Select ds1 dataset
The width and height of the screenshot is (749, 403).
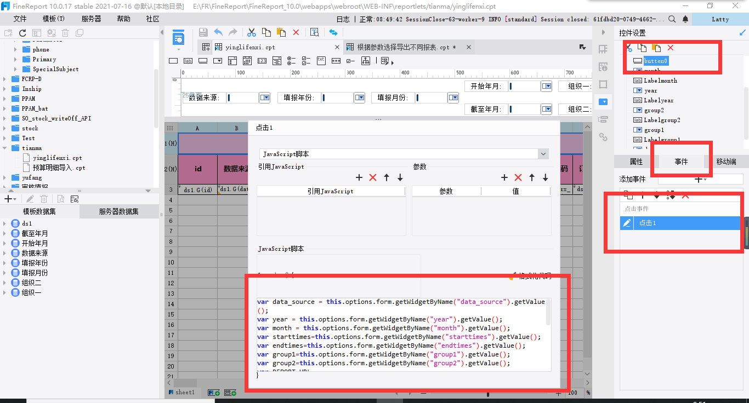click(27, 223)
